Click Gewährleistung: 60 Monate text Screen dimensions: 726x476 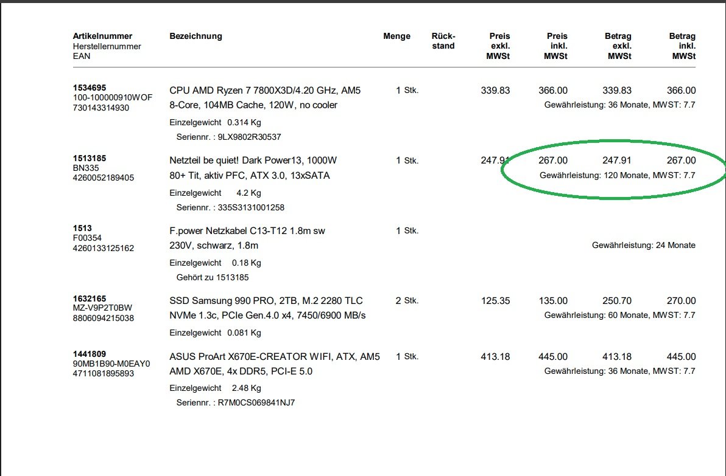[619, 315]
